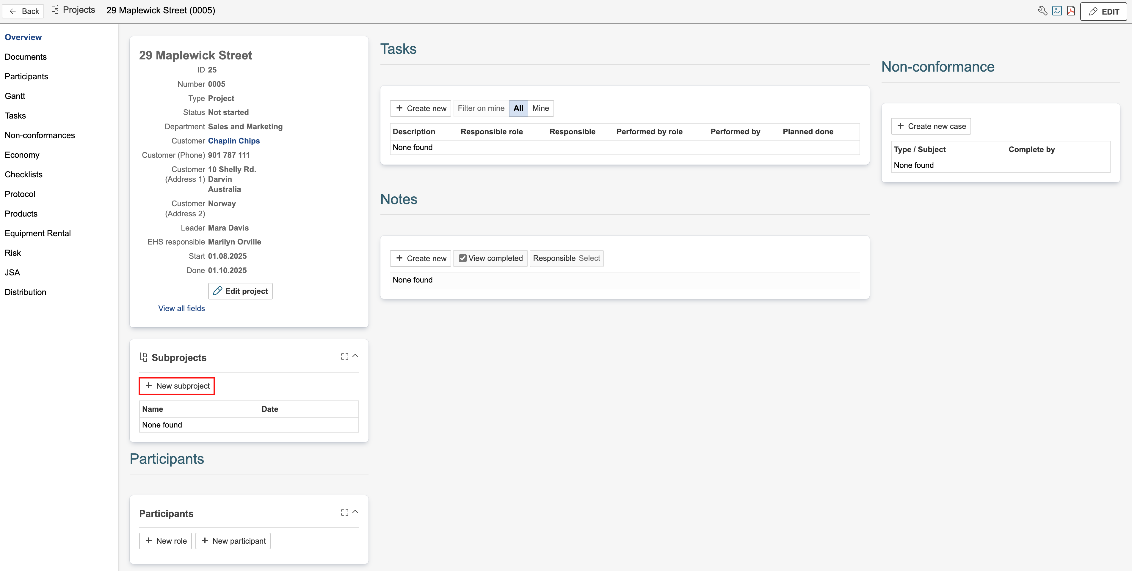
Task: Toggle the View completed checkbox
Action: point(463,258)
